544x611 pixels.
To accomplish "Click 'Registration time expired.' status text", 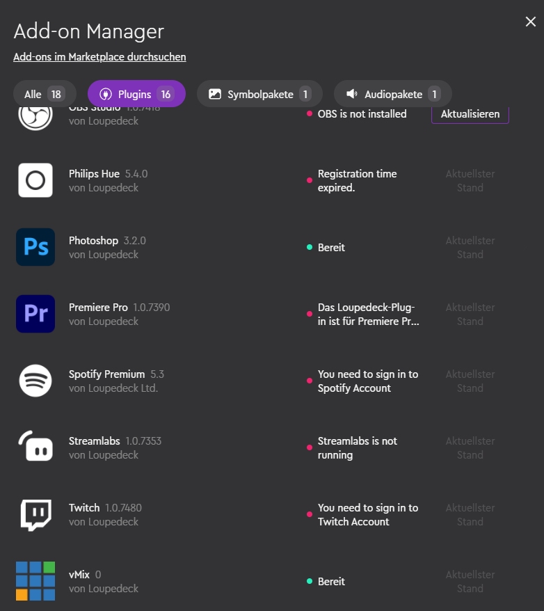I will pos(357,180).
